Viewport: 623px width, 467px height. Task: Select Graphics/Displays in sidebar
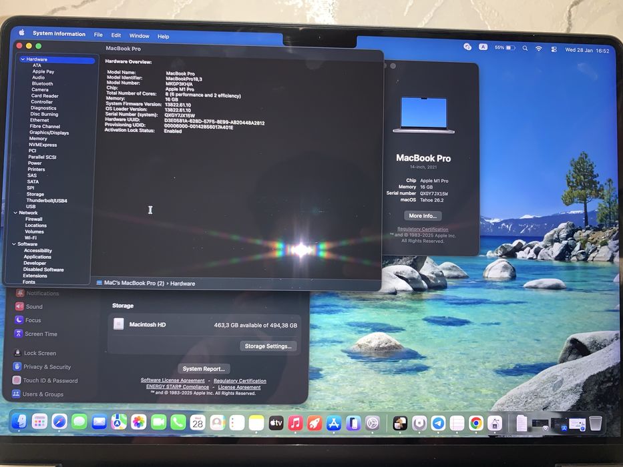point(49,133)
